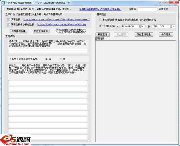
Task: Save results with 保存结果 button
Action: [166, 35]
